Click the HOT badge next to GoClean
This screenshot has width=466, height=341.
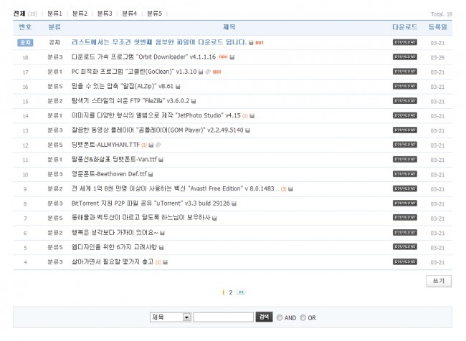click(217, 72)
